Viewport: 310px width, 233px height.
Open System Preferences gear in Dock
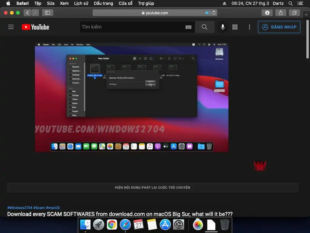[179, 225]
